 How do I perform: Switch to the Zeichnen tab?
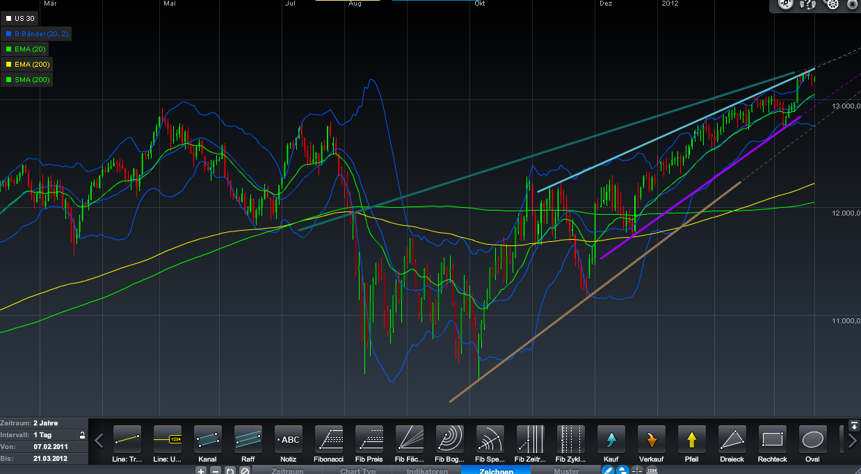(497, 471)
